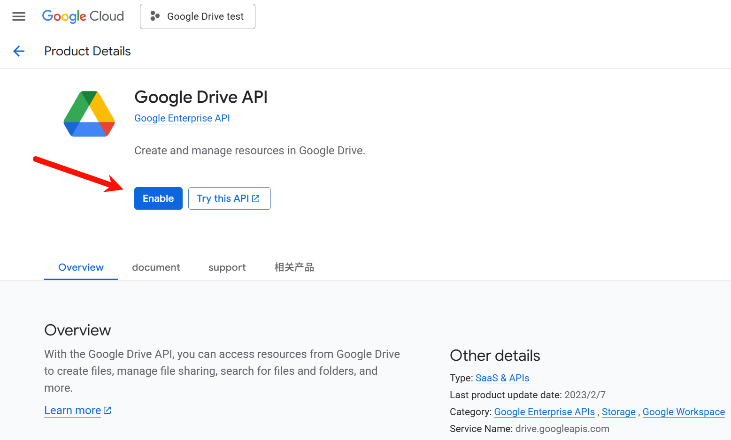This screenshot has height=440, width=731.
Task: Open the Google Workspace category link
Action: (684, 412)
